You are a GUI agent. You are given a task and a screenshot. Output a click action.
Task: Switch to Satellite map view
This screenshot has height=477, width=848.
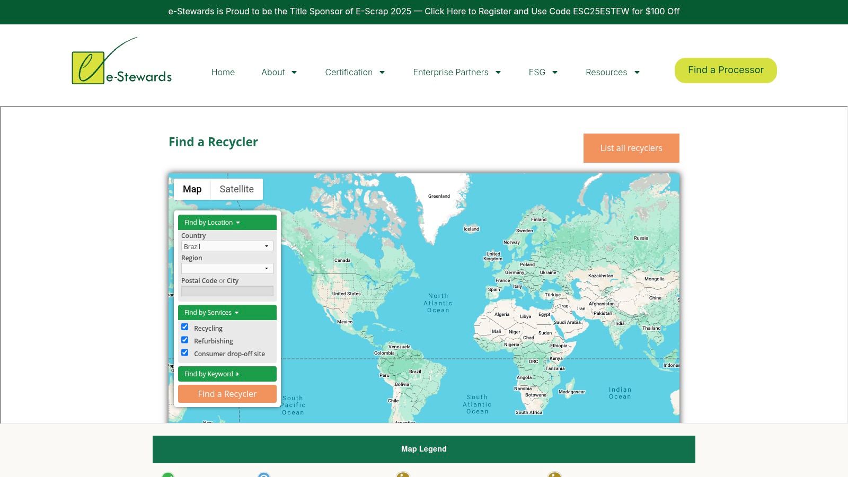point(236,189)
